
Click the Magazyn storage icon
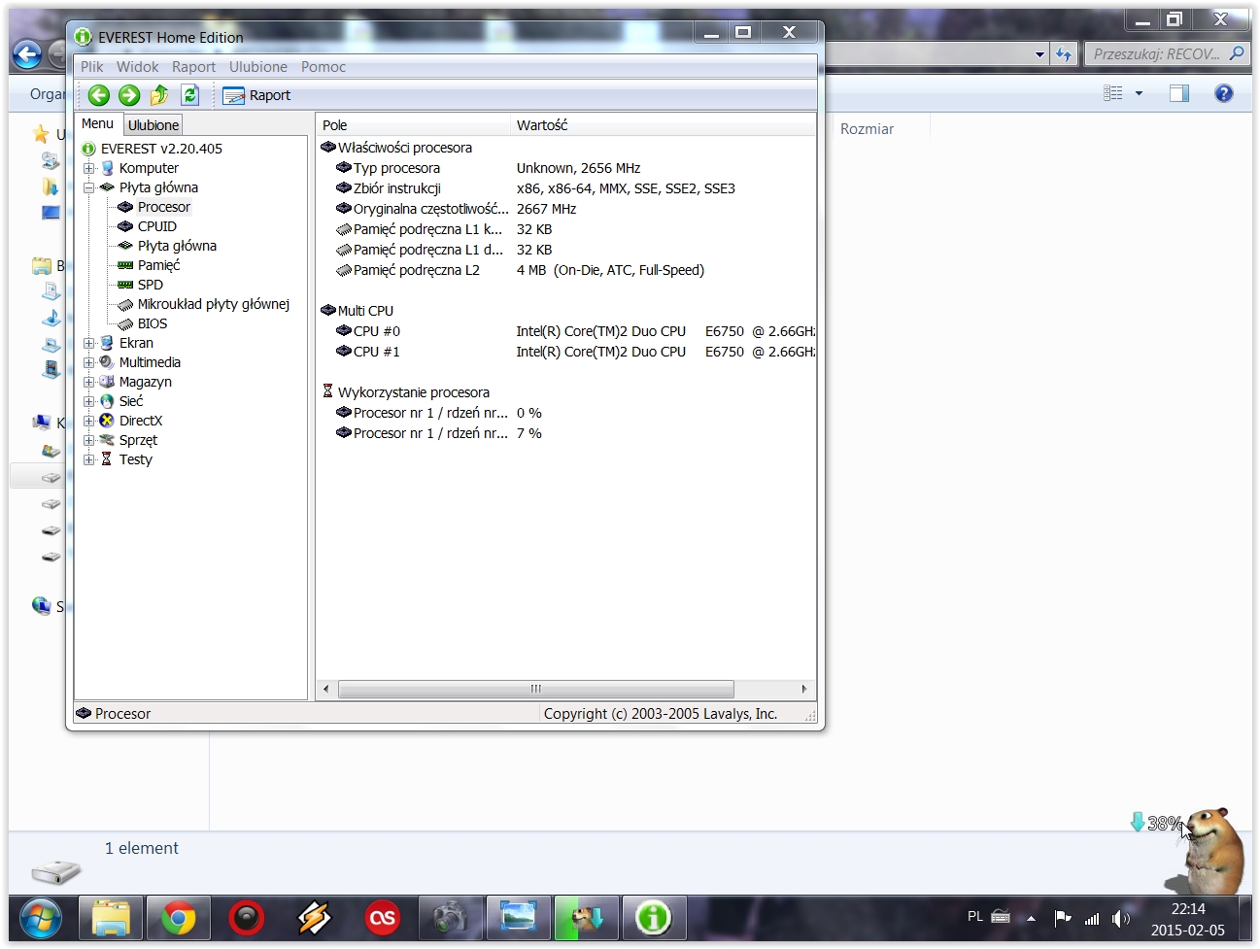107,382
